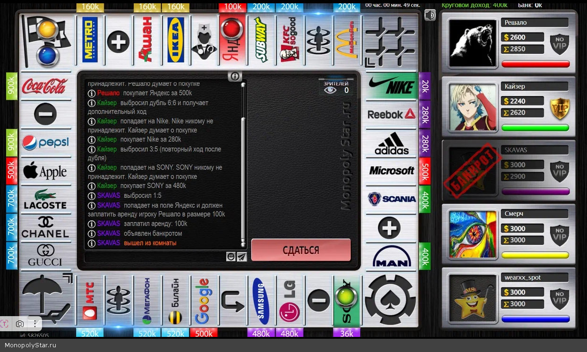Viewport: 587px width, 352px height.
Task: Open player Решало's bear avatar
Action: coord(473,43)
